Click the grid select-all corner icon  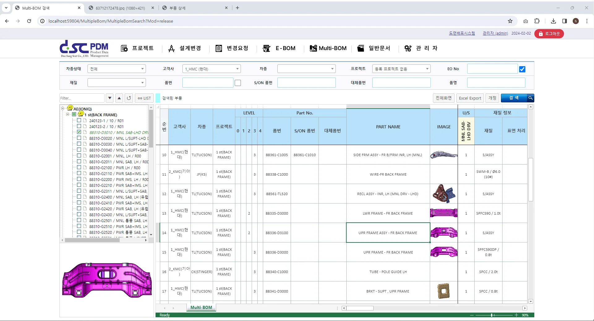[x=158, y=107]
